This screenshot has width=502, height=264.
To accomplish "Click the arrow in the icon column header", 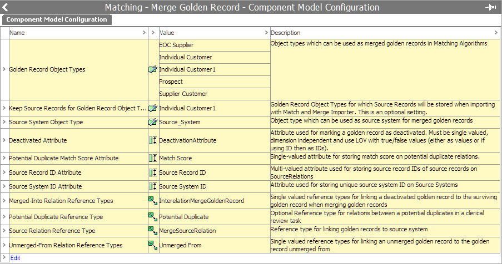I will [x=153, y=33].
